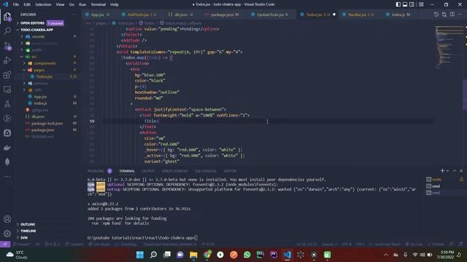Open the Explorer view in the activity bar
Viewport: 467px width, 262px height.
tap(7, 17)
